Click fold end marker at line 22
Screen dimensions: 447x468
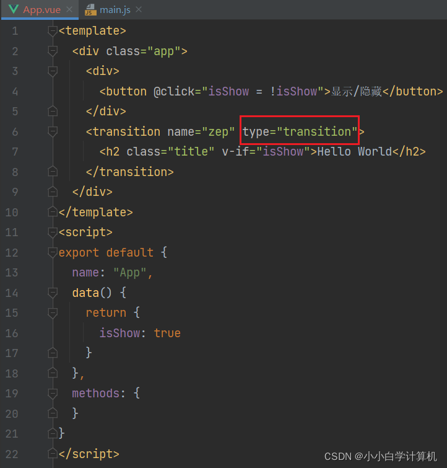[x=53, y=454]
